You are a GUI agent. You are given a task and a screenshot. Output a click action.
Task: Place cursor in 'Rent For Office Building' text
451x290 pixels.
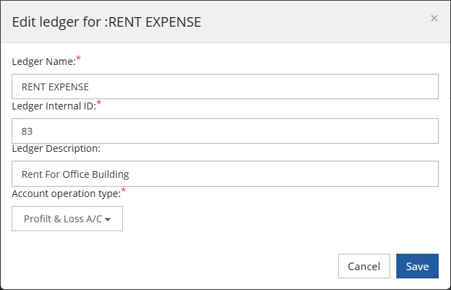click(75, 174)
